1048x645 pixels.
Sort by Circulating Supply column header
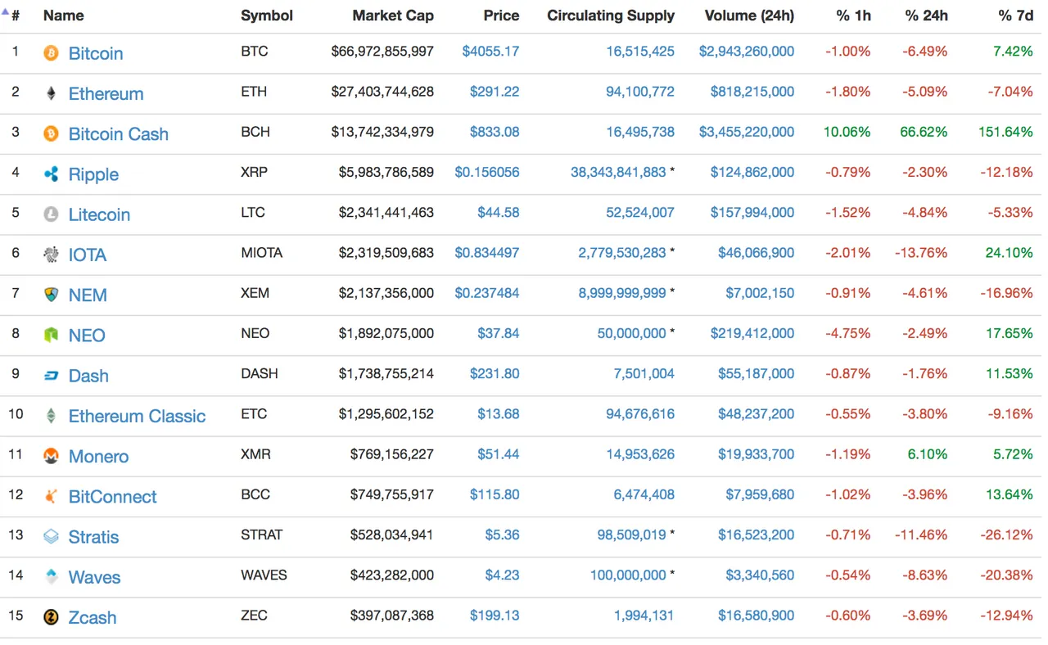click(611, 16)
